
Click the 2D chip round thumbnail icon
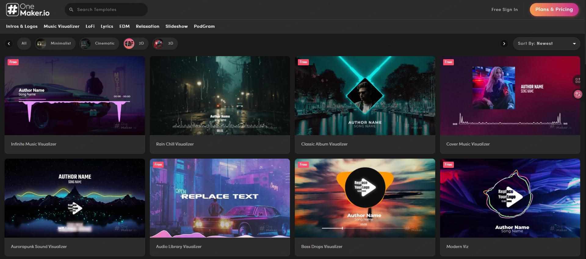(x=129, y=43)
